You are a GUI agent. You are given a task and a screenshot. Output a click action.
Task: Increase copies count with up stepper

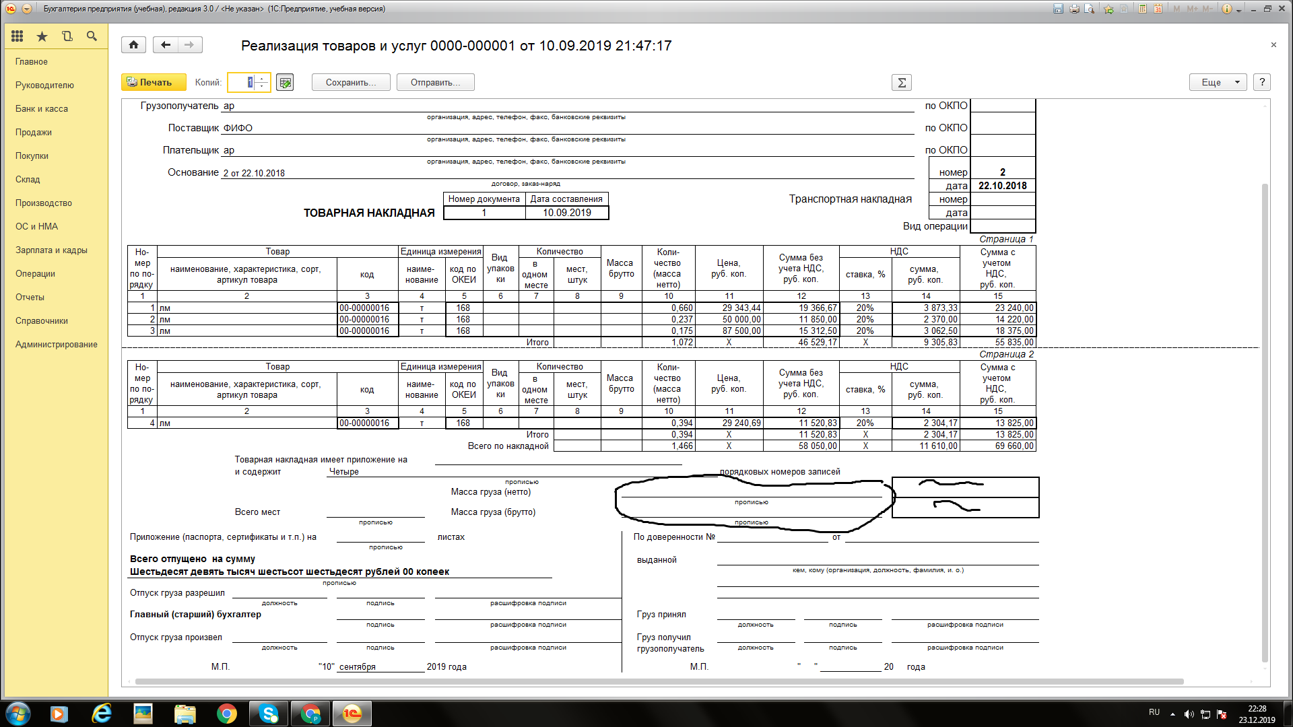pos(263,78)
